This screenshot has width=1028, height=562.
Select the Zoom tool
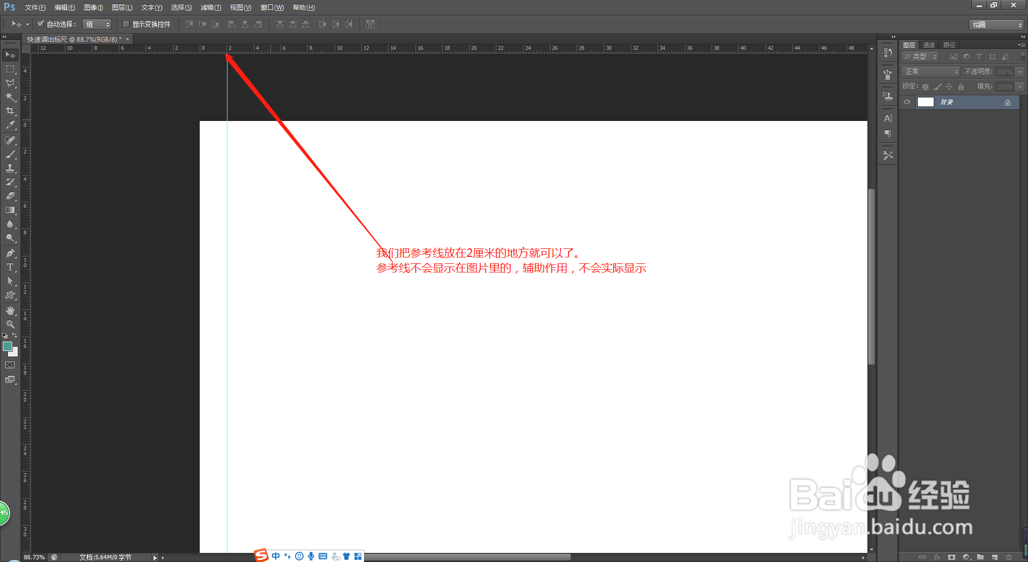pyautogui.click(x=10, y=324)
